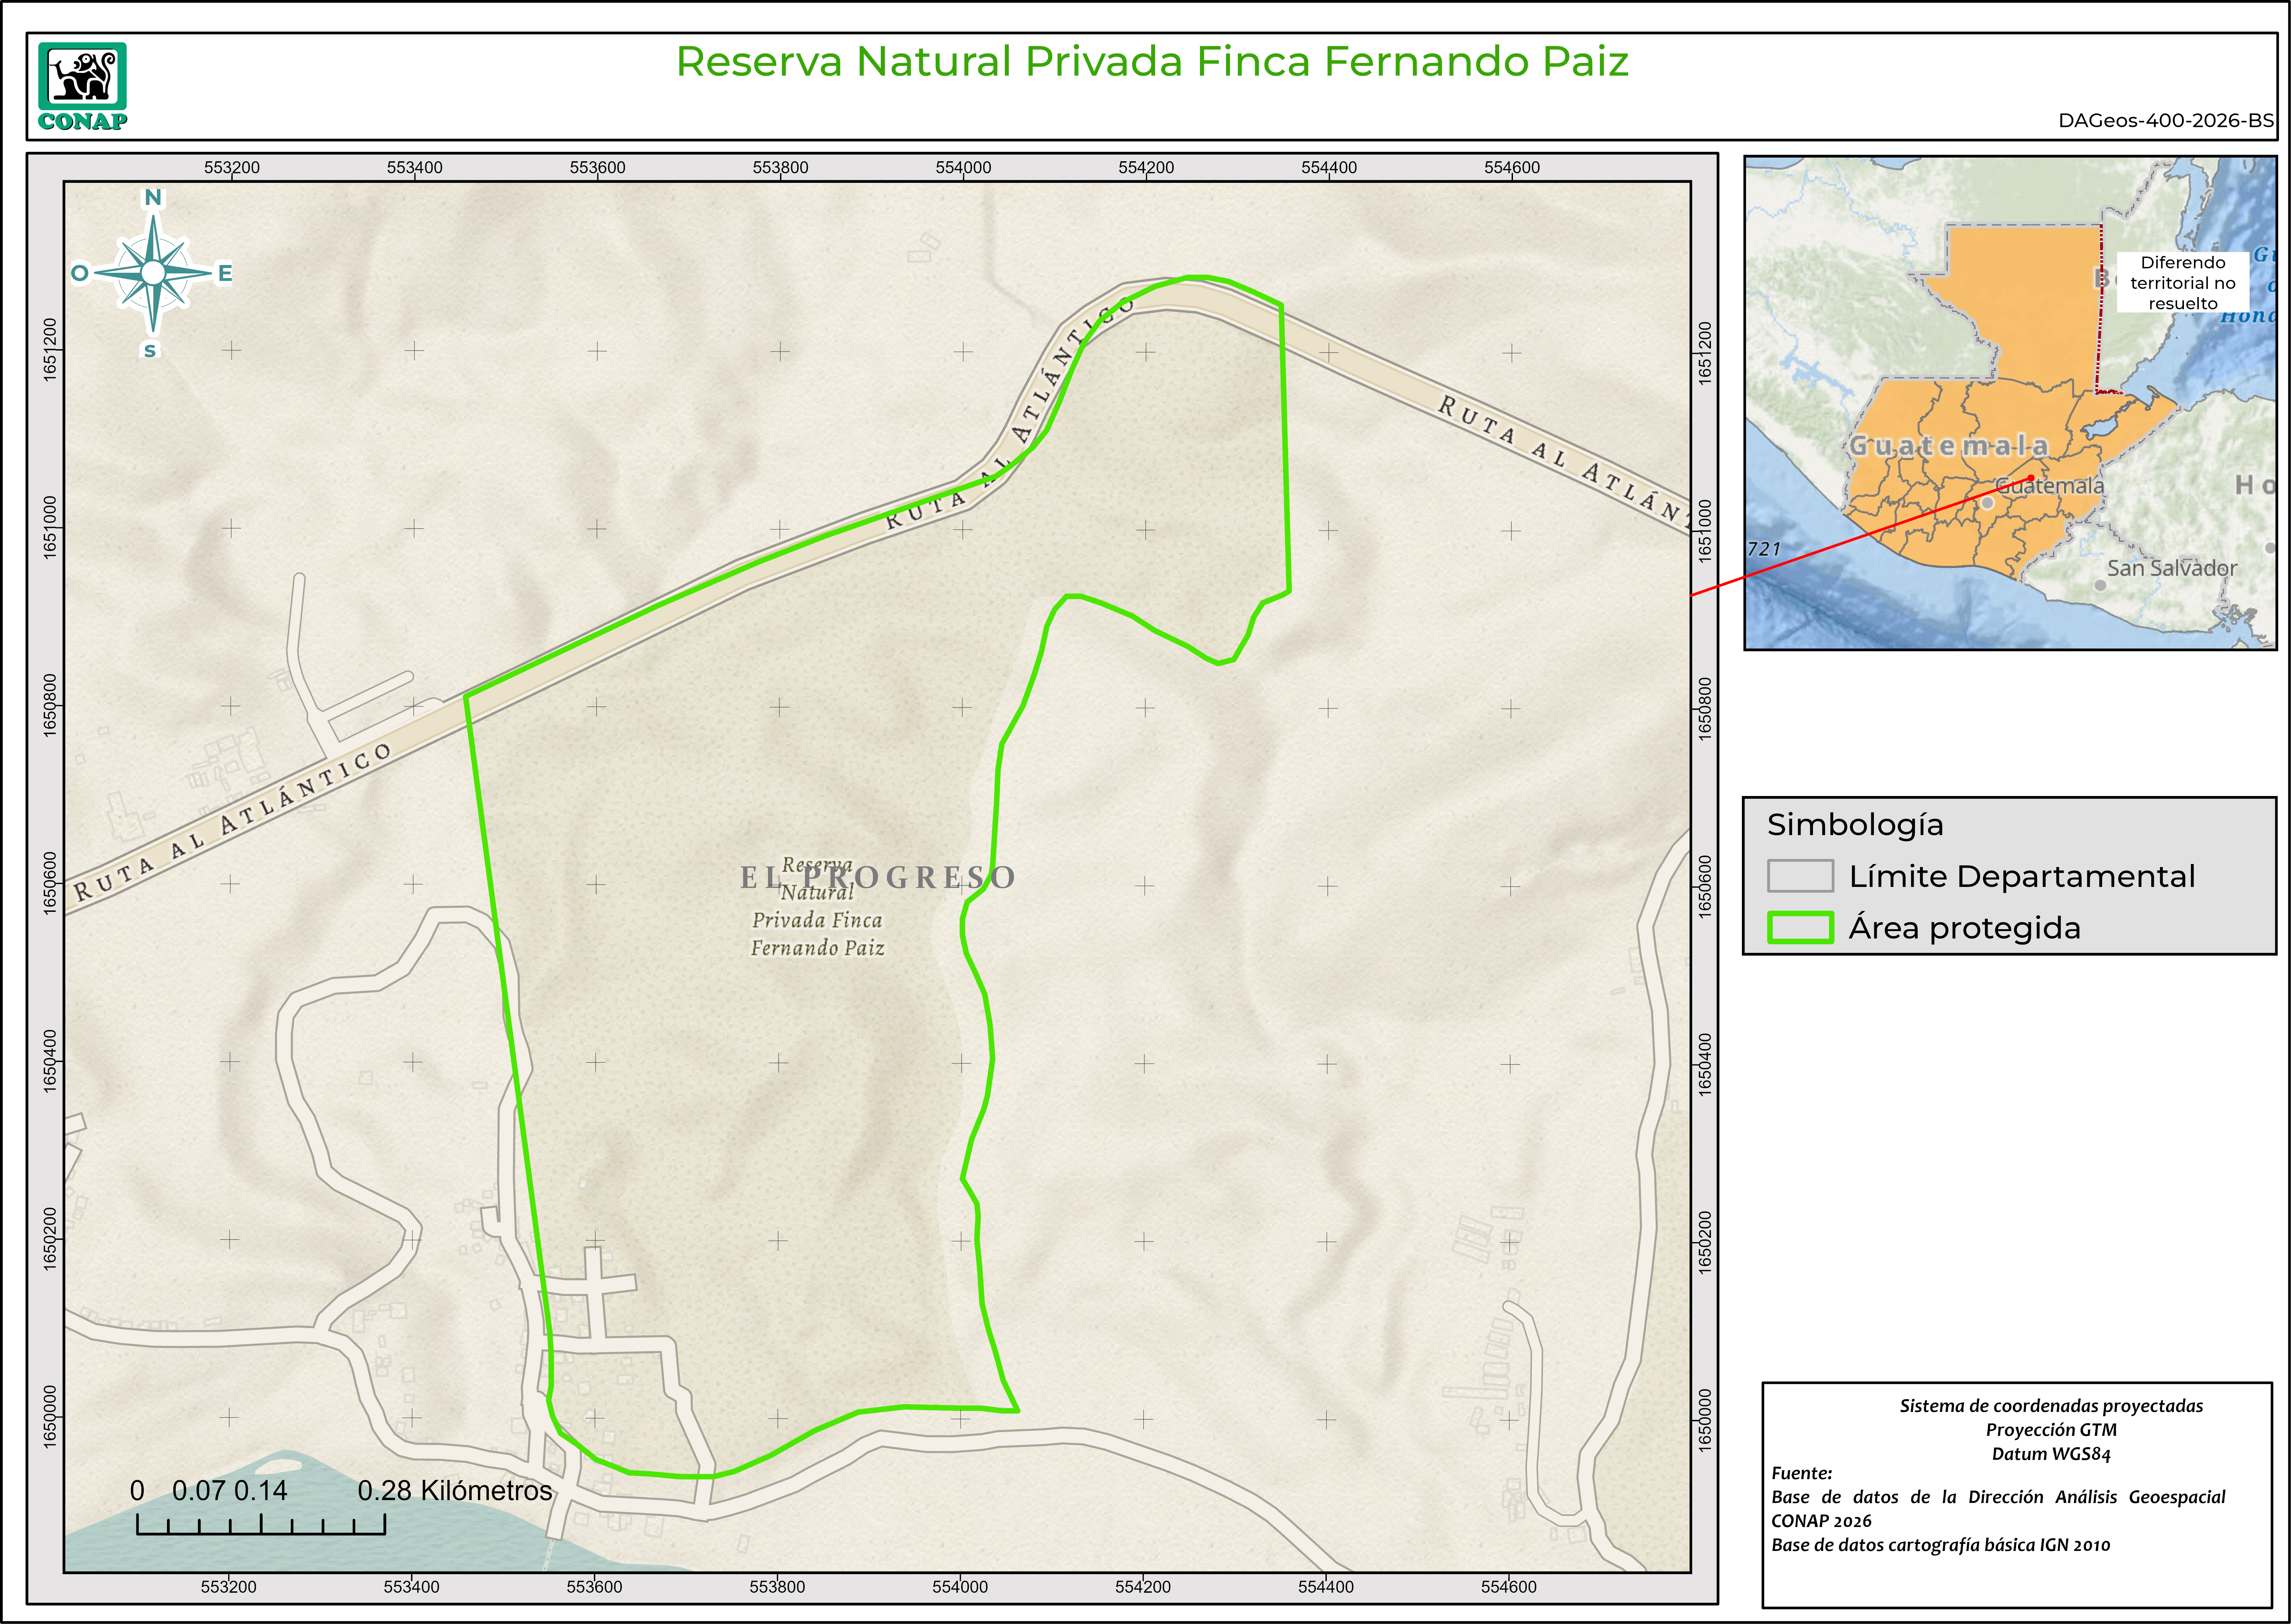This screenshot has width=2291, height=1624.
Task: Click the letter E on compass rose
Action: pyautogui.click(x=225, y=273)
